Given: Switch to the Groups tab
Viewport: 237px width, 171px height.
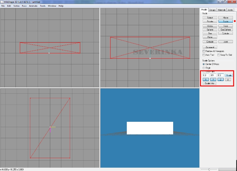Looking at the screenshot, I should pyautogui.click(x=212, y=10).
